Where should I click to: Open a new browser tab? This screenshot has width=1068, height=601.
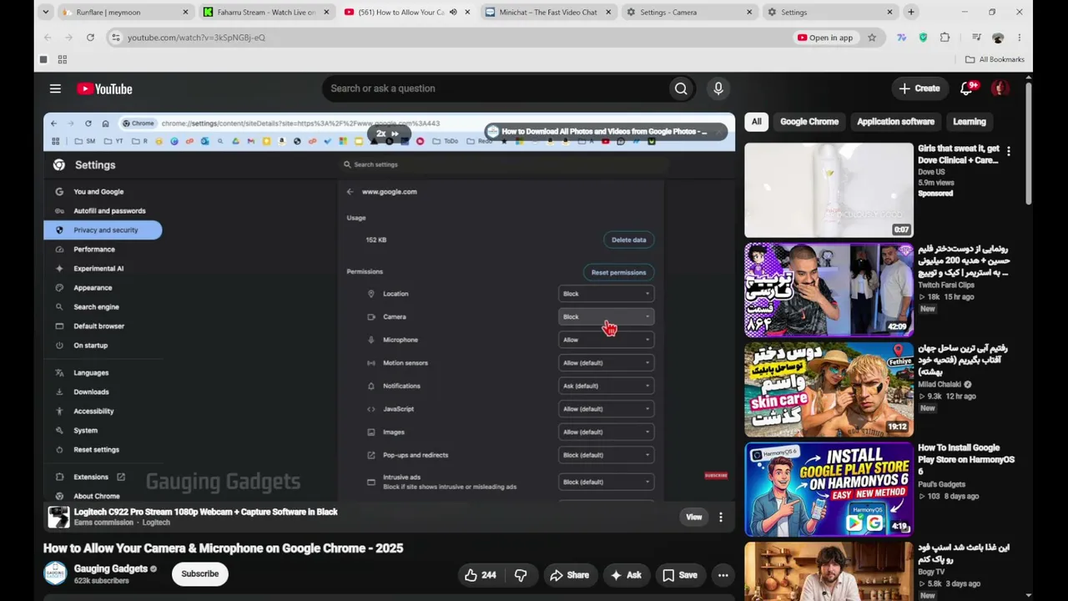911,13
